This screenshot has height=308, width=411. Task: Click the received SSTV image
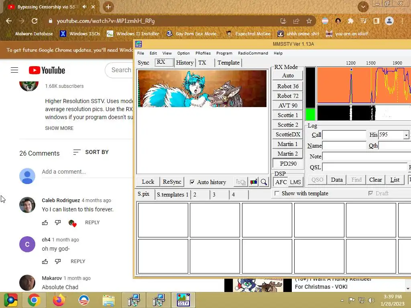click(x=202, y=89)
